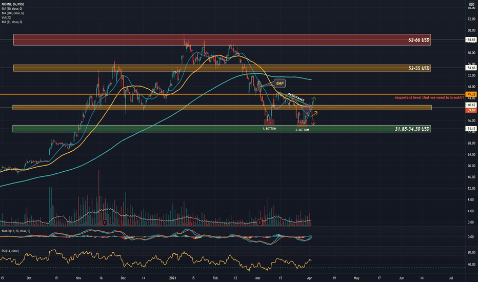Click the 68.00 tick on the price axis

pyautogui.click(x=471, y=30)
